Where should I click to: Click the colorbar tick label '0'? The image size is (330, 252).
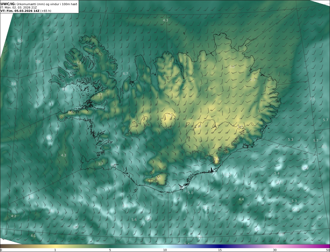coord(1,250)
